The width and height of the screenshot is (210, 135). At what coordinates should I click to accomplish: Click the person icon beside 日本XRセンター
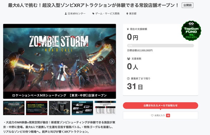66,14
